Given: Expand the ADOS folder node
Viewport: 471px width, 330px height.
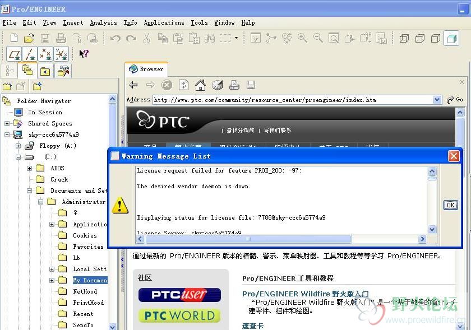Looking at the screenshot, I should click(29, 168).
